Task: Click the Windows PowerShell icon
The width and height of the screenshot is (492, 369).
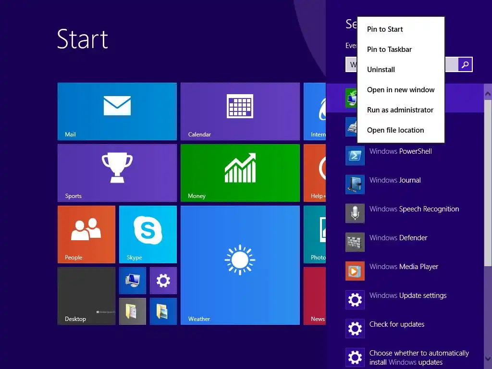Action: pos(355,156)
